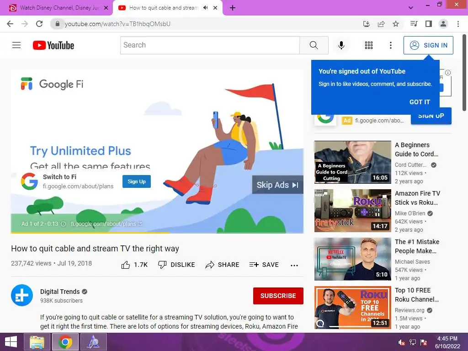Bookmark this page with the star icon

click(396, 24)
